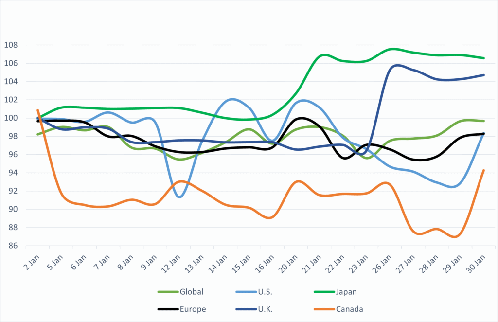The width and height of the screenshot is (498, 322).
Task: Select the Canada legend label
Action: (x=349, y=308)
